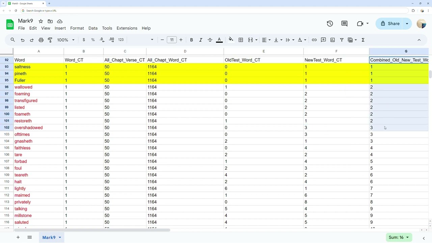
Task: Toggle strikethrough formatting
Action: [210, 40]
